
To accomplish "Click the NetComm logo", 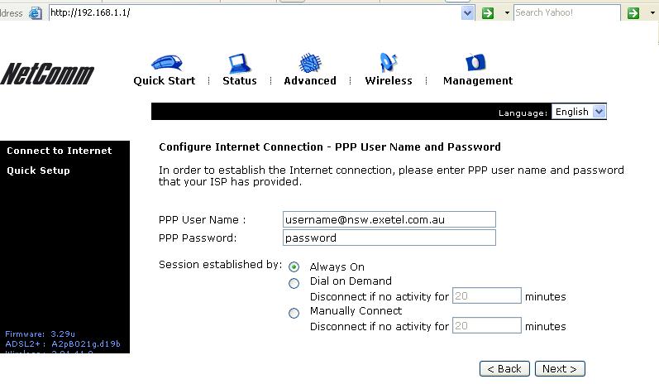I will (x=47, y=74).
